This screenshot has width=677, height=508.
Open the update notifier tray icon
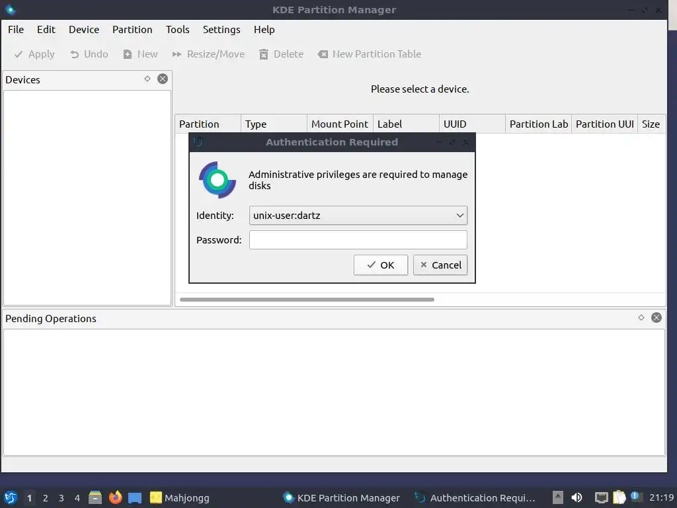635,496
